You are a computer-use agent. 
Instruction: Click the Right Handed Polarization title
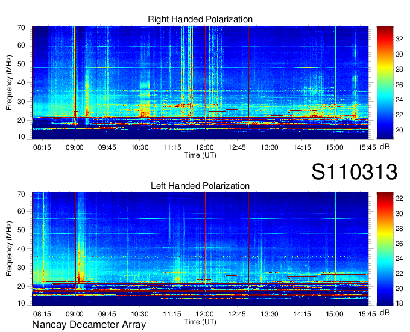click(200, 19)
